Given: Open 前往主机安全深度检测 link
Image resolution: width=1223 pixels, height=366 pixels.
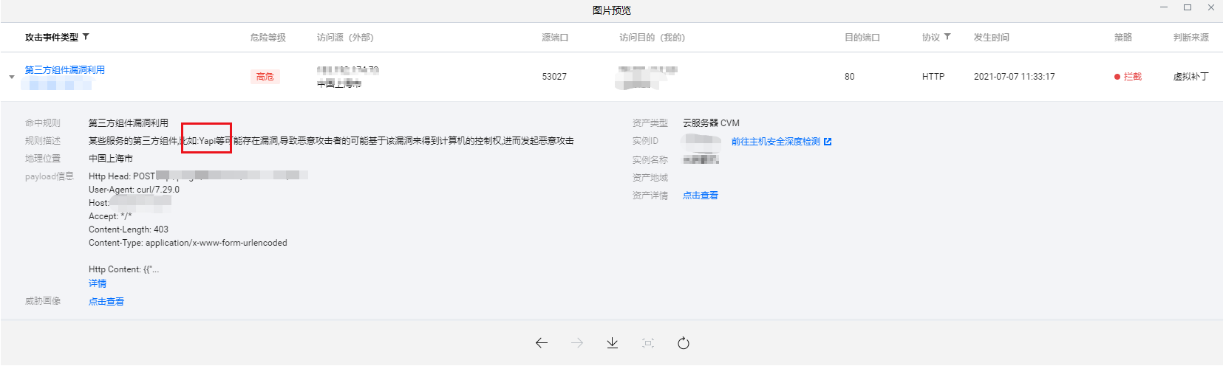Looking at the screenshot, I should click(x=776, y=142).
